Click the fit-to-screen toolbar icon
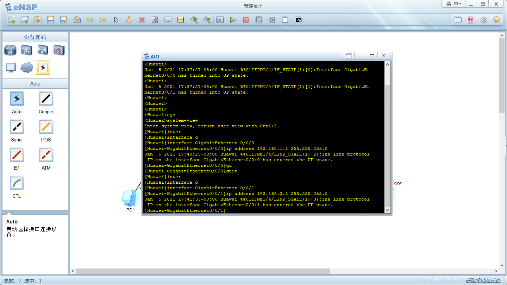This screenshot has width=507, height=285. 220,20
